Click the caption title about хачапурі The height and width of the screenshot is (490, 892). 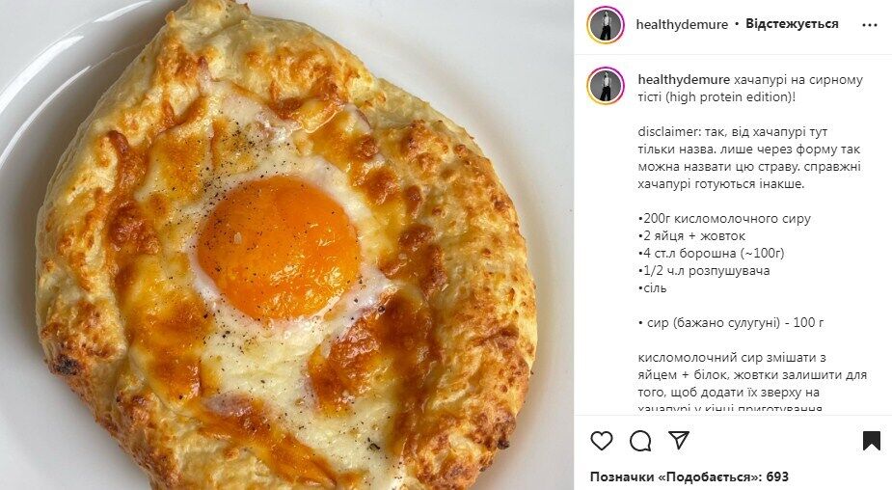(x=750, y=88)
